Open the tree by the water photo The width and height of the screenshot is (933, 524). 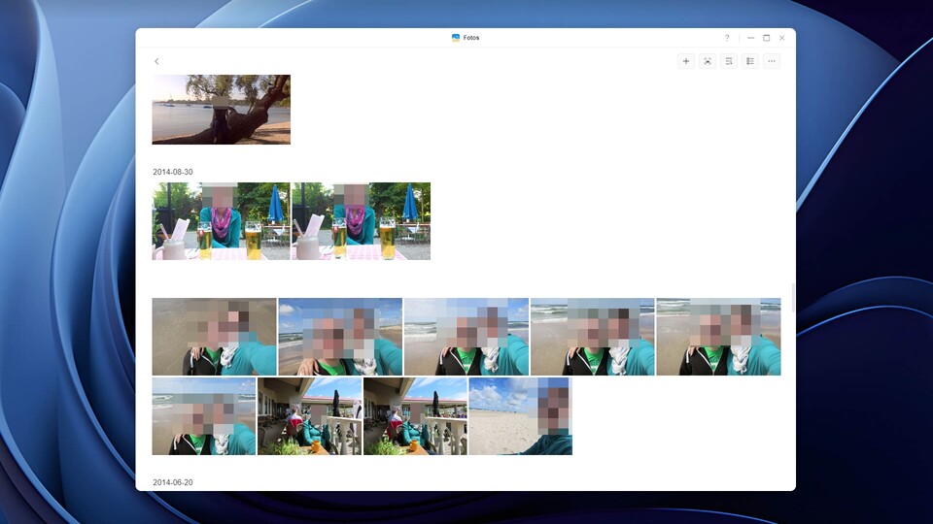click(221, 110)
